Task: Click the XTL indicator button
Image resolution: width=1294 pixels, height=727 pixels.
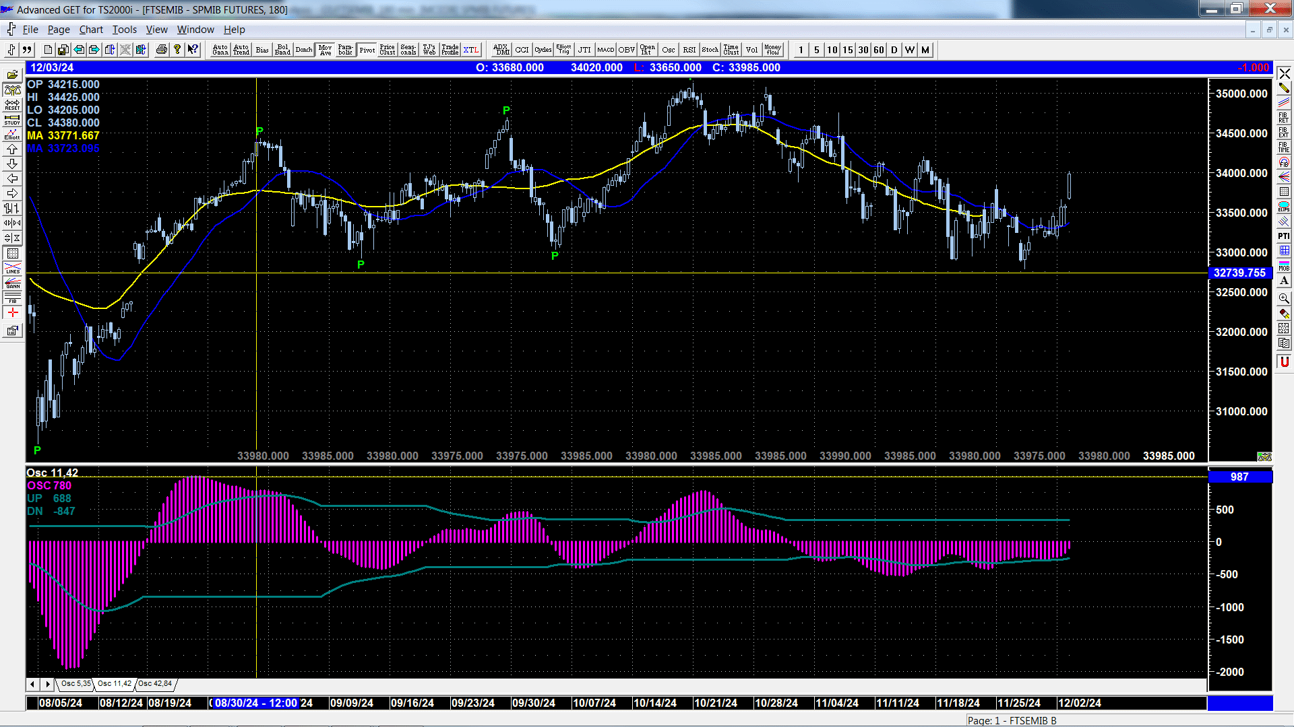Action: point(471,50)
